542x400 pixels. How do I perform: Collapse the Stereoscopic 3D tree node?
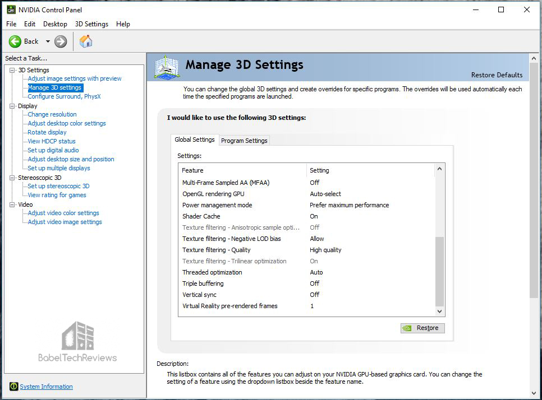(x=12, y=178)
